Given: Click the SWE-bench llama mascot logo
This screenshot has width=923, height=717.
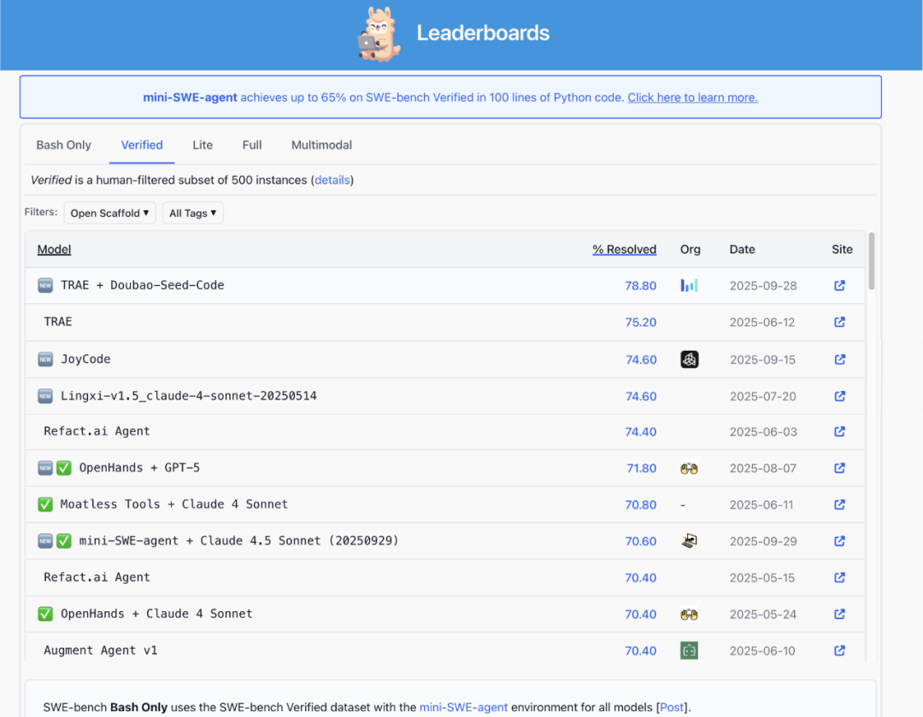Looking at the screenshot, I should click(379, 33).
